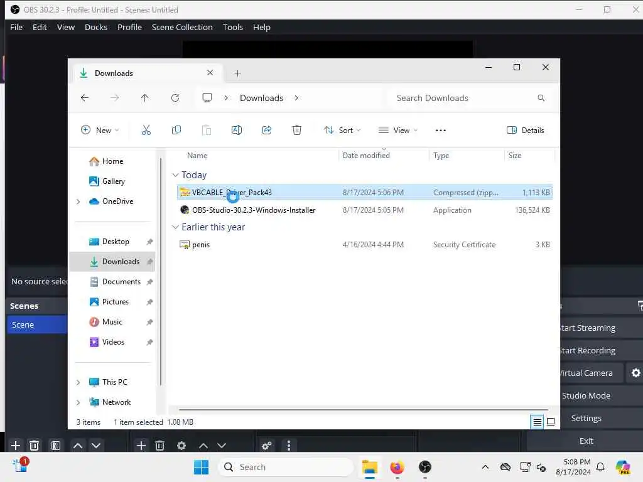Screen dimensions: 643x482
Task: Open the See more ellipsis menu in Explorer
Action: click(440, 131)
